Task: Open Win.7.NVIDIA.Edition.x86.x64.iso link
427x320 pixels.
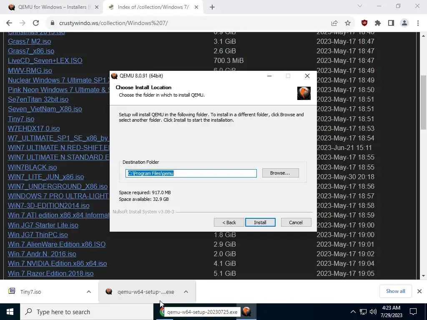Action: coord(57,263)
